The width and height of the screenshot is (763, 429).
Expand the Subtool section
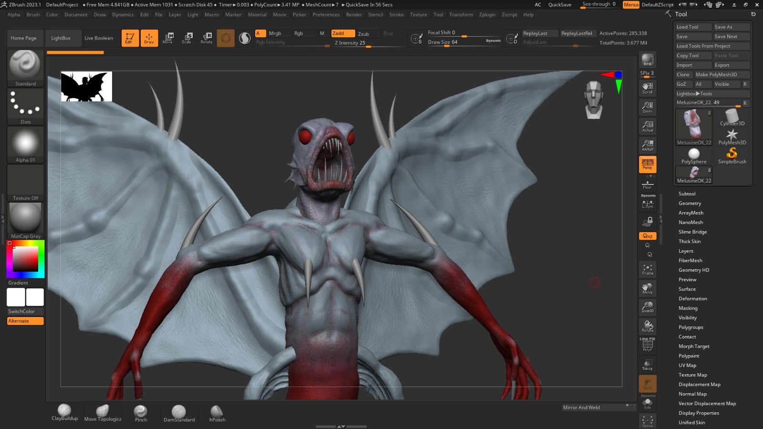point(687,194)
